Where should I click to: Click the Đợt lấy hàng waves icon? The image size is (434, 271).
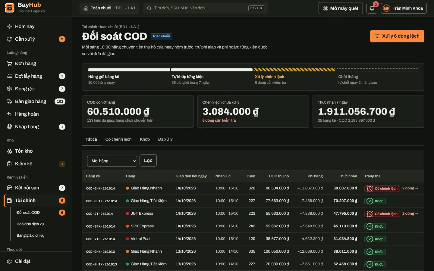[x=9, y=76]
